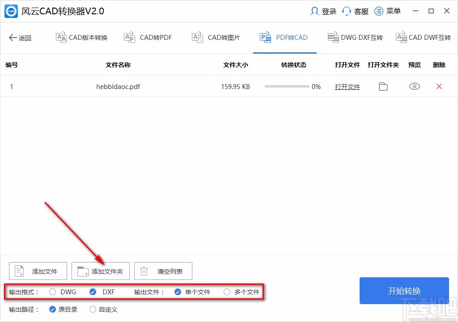Open the preview eye icon for hebbidaoc.pdf

click(414, 86)
